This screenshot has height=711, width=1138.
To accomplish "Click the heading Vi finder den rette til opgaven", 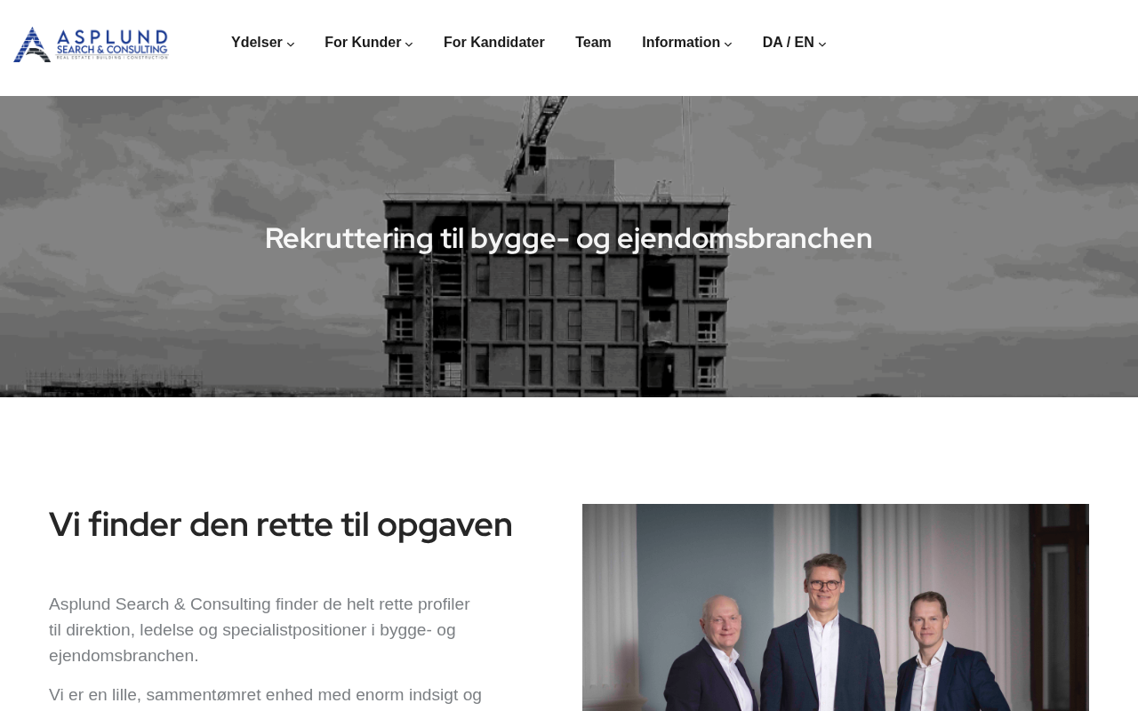I will (281, 524).
